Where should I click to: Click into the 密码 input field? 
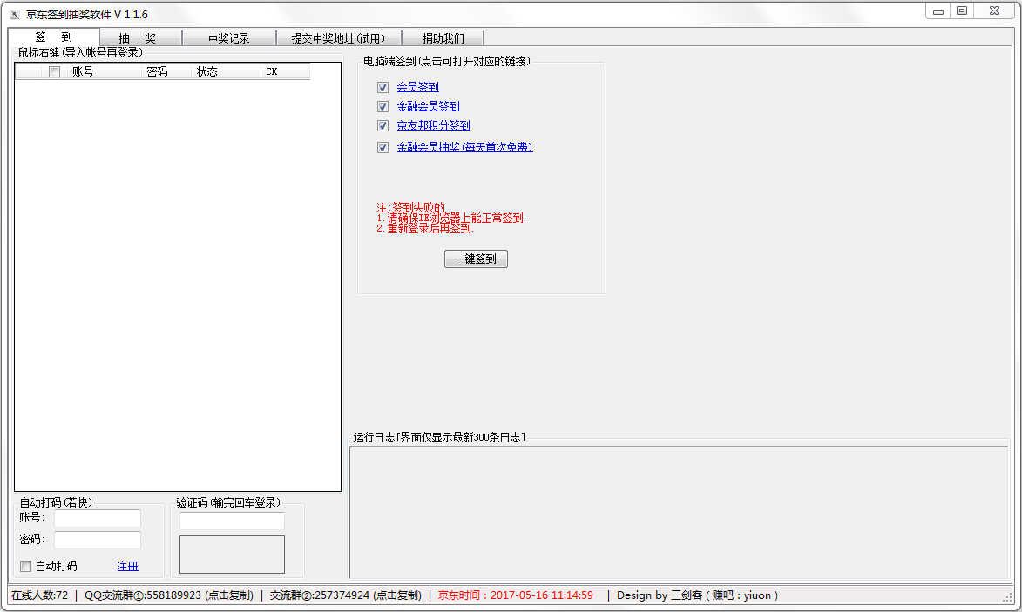click(98, 539)
